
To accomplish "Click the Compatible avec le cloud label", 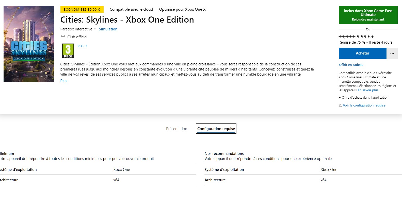I will click(131, 9).
